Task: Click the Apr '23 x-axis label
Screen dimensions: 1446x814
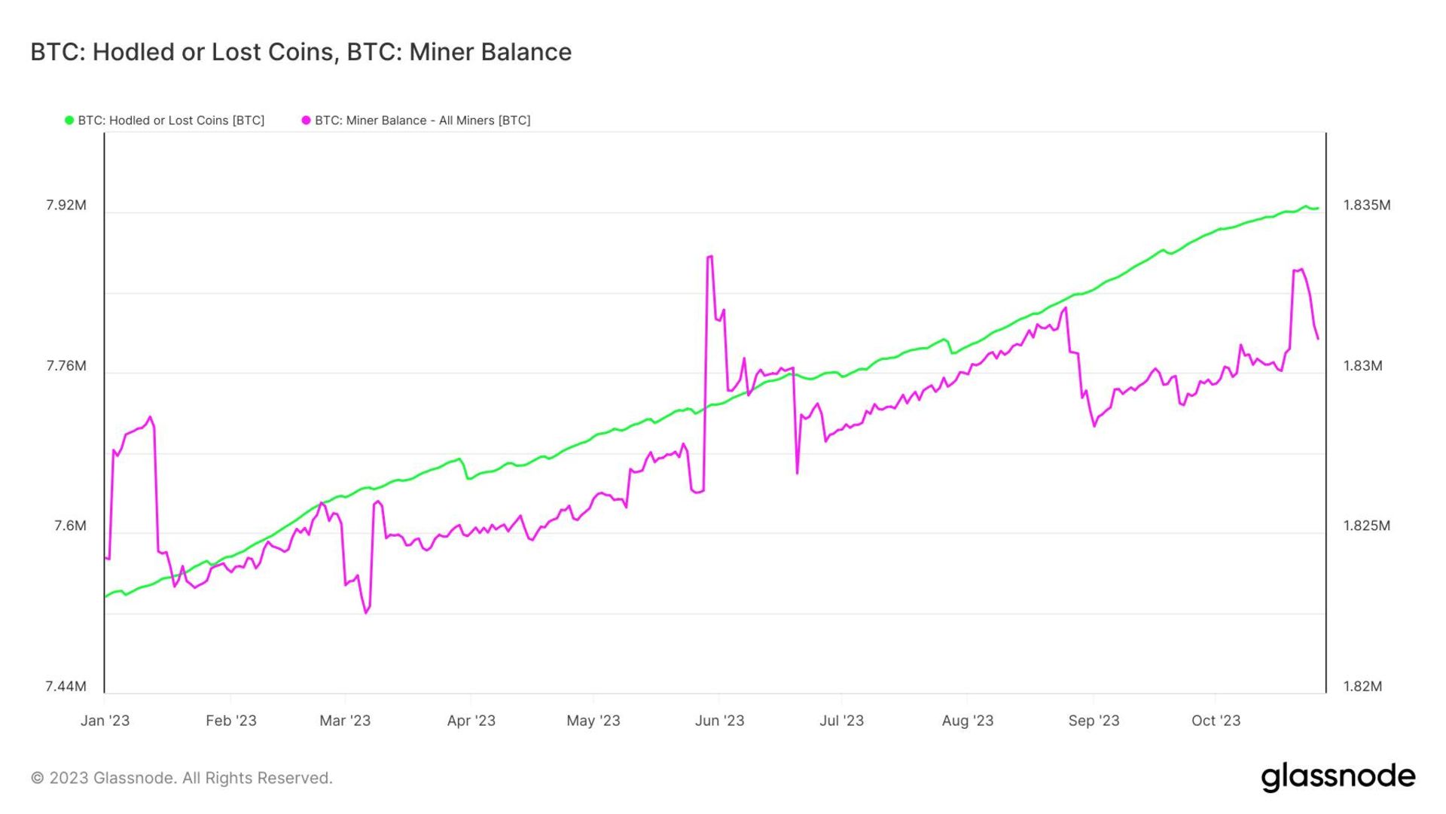Action: (471, 721)
